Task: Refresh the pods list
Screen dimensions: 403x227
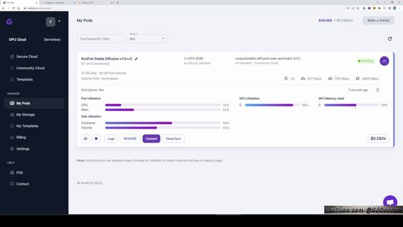Action: coord(390,39)
